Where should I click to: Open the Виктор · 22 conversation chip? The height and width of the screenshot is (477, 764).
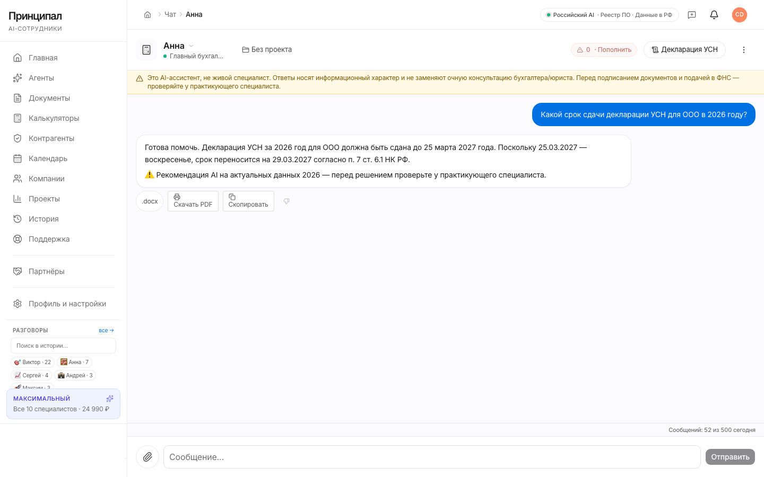(32, 362)
